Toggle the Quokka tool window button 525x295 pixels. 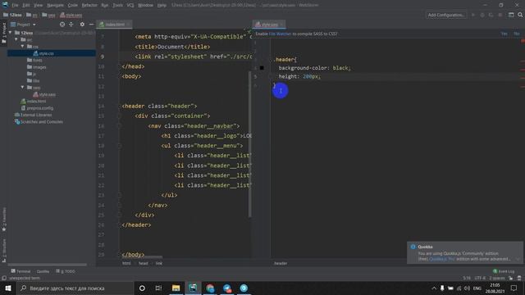(x=43, y=271)
